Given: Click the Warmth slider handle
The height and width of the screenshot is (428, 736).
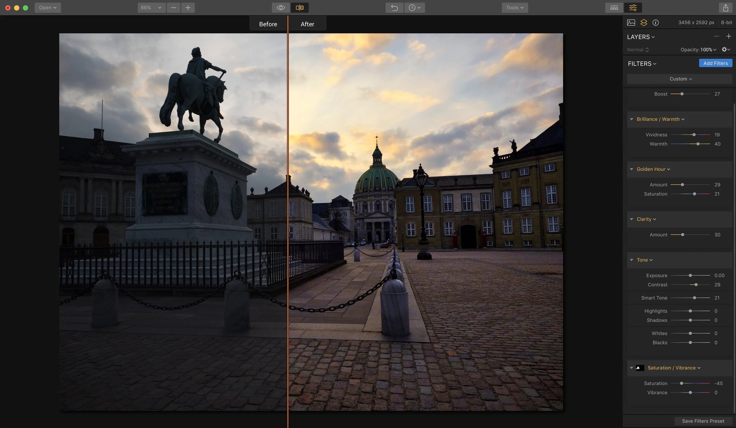Looking at the screenshot, I should point(698,144).
